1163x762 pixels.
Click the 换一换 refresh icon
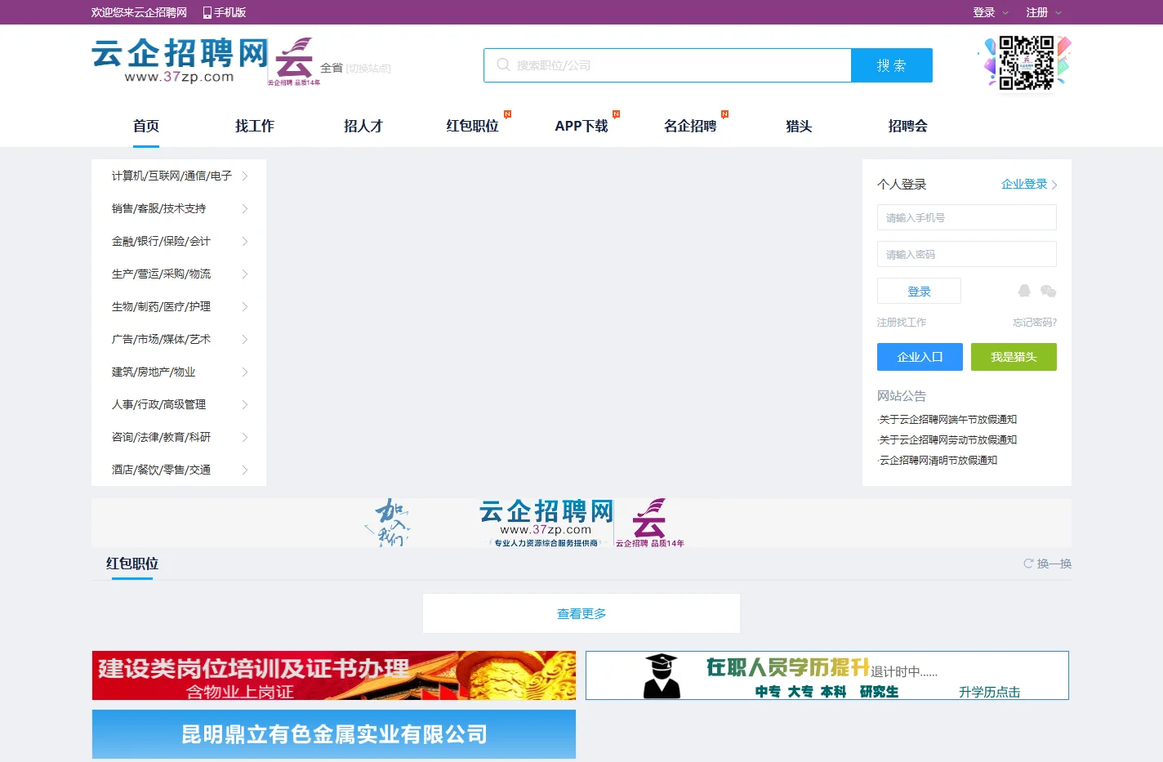[x=1028, y=564]
